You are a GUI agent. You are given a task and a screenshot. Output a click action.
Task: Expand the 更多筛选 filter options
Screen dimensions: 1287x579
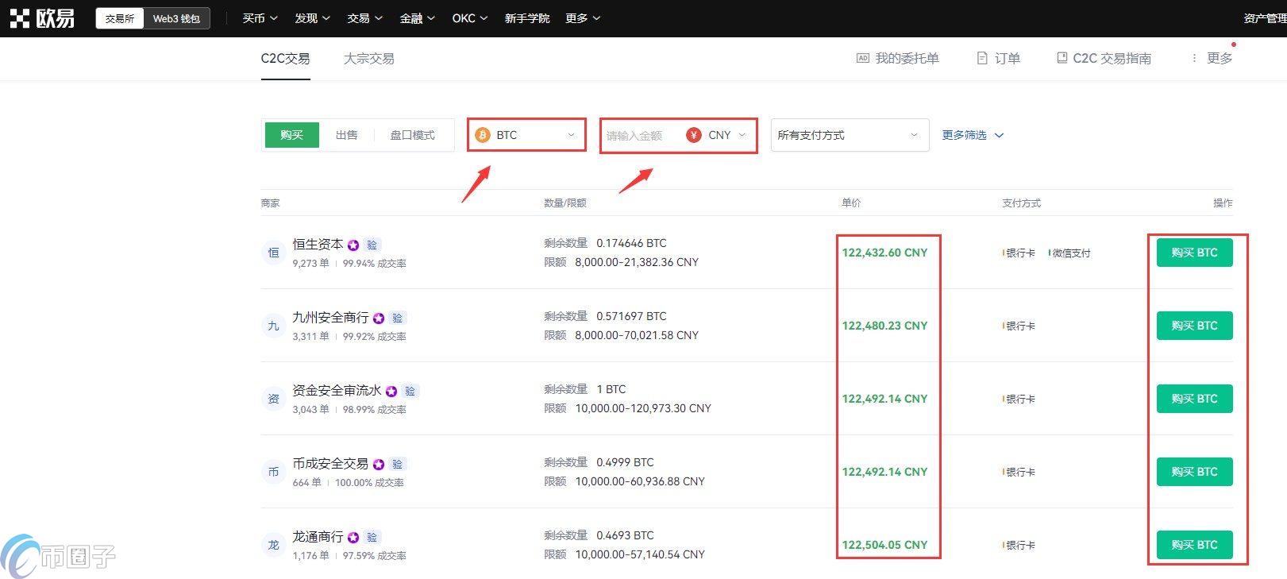click(x=973, y=135)
